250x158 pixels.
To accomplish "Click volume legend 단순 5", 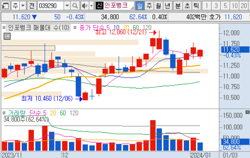I will (38, 113).
